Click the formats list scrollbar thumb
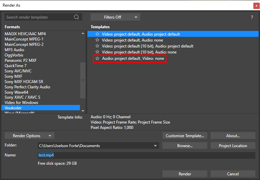 (83, 80)
